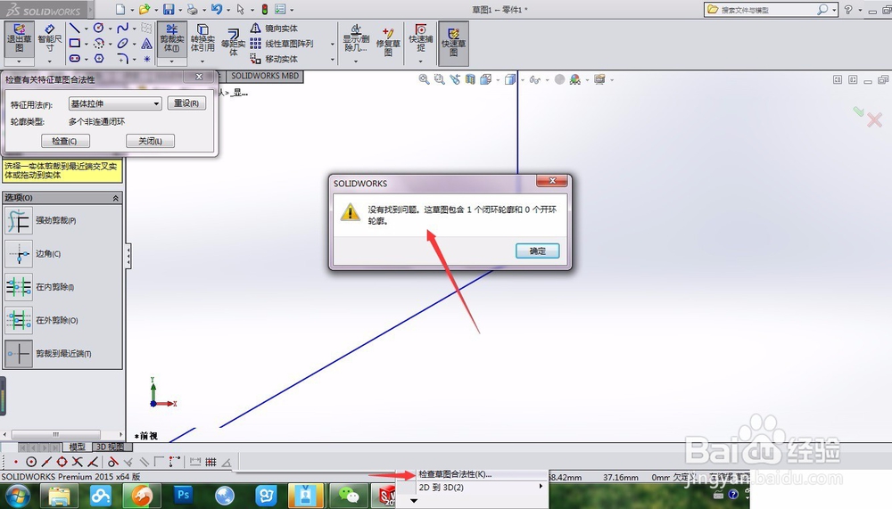Image resolution: width=892 pixels, height=509 pixels.
Task: Open dropdown beside Linear Sketch Pattern
Action: point(332,44)
